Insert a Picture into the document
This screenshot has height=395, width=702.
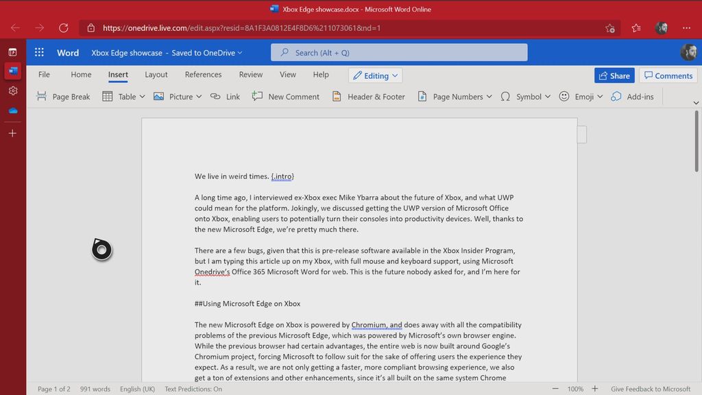point(177,96)
